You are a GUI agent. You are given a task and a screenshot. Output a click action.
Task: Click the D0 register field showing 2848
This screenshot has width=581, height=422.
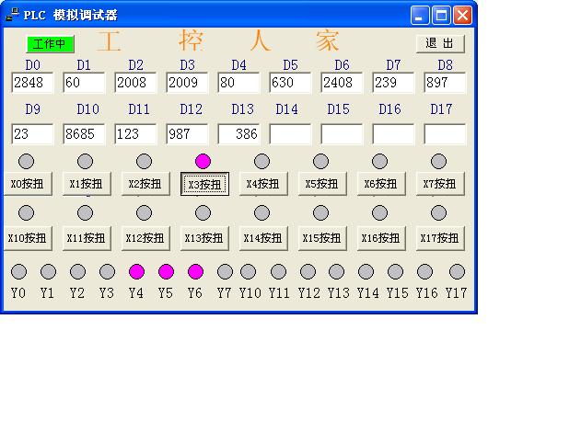pyautogui.click(x=33, y=83)
